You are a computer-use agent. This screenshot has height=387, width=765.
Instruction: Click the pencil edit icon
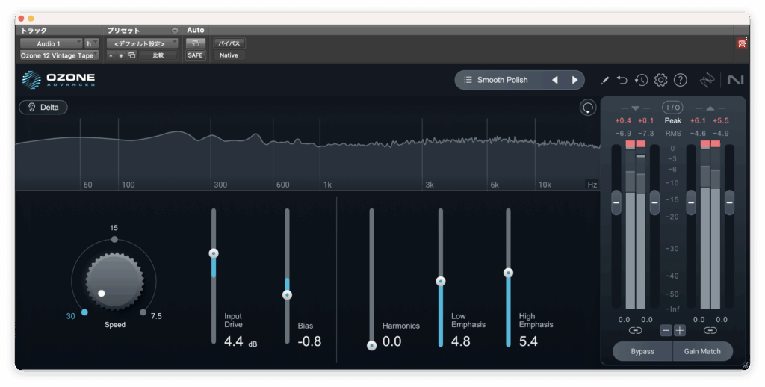605,80
